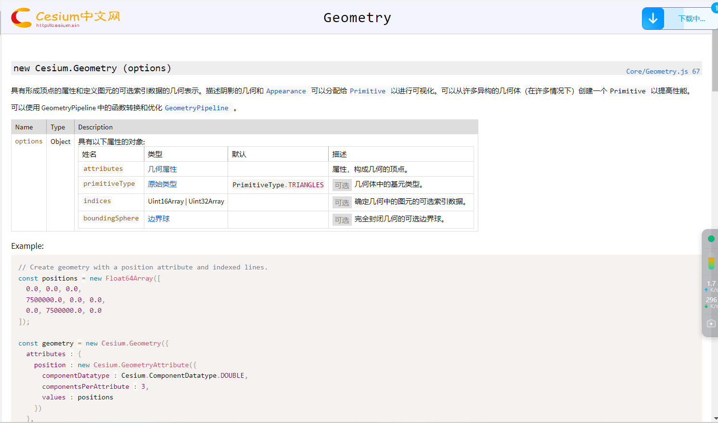This screenshot has width=718, height=423.
Task: Open the GeometryPipeline link
Action: coord(196,108)
